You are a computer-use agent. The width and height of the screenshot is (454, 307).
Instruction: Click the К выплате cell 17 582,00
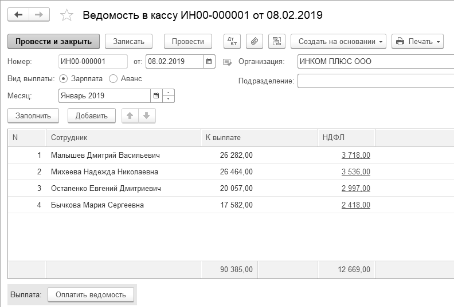point(236,205)
